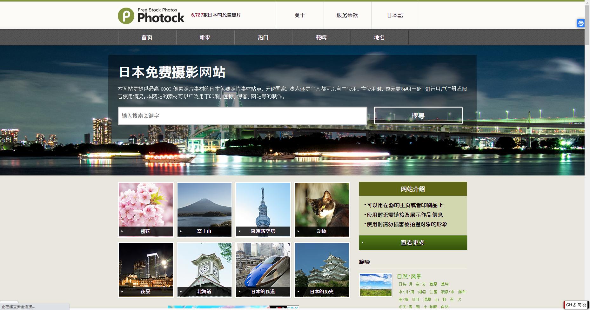Expand the 查看更多 section

pos(413,243)
